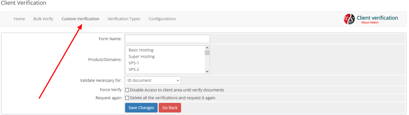The image size is (409, 115).
Task: Open the Configurations tab
Action: 162,19
